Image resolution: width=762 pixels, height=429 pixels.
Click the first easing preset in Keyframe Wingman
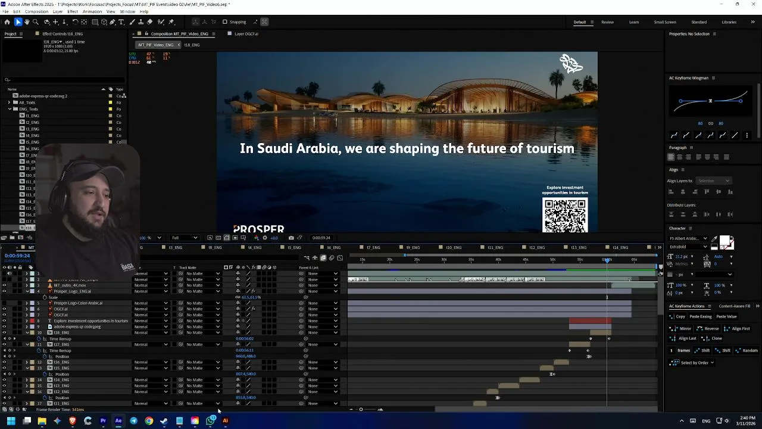(x=674, y=135)
